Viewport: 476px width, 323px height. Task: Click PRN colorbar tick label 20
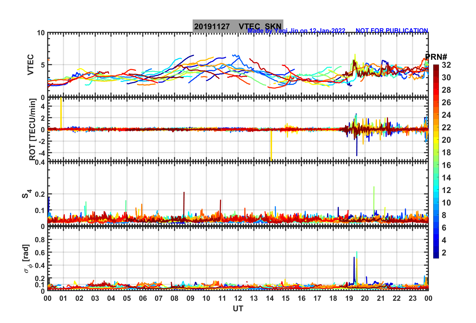(446, 140)
